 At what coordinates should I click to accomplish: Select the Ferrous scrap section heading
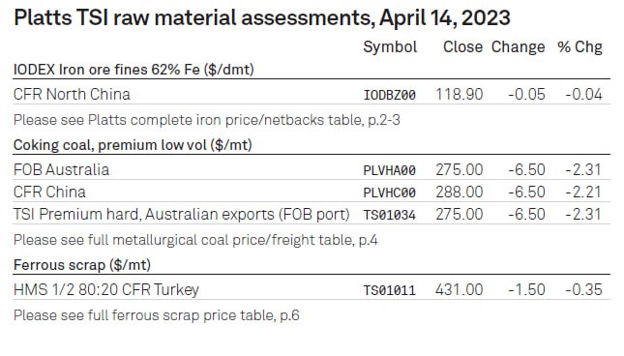pos(82,265)
